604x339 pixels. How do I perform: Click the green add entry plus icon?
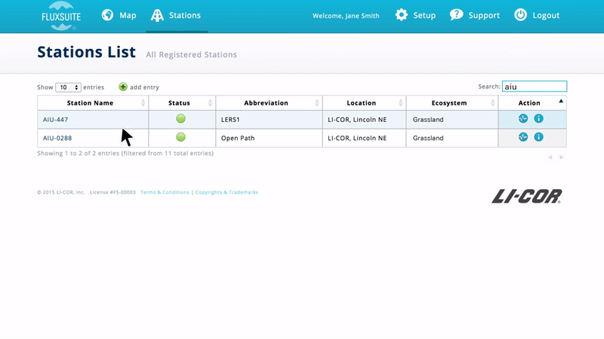pyautogui.click(x=123, y=87)
